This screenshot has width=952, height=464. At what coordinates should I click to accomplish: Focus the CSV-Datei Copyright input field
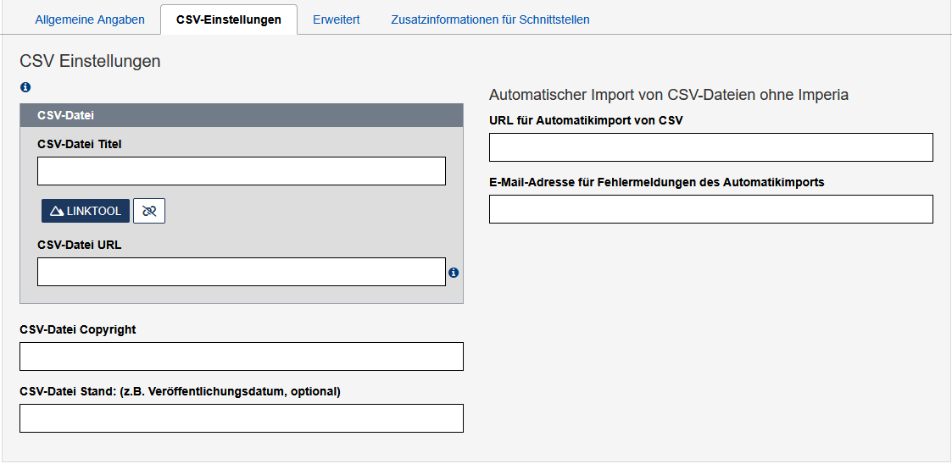(x=242, y=356)
